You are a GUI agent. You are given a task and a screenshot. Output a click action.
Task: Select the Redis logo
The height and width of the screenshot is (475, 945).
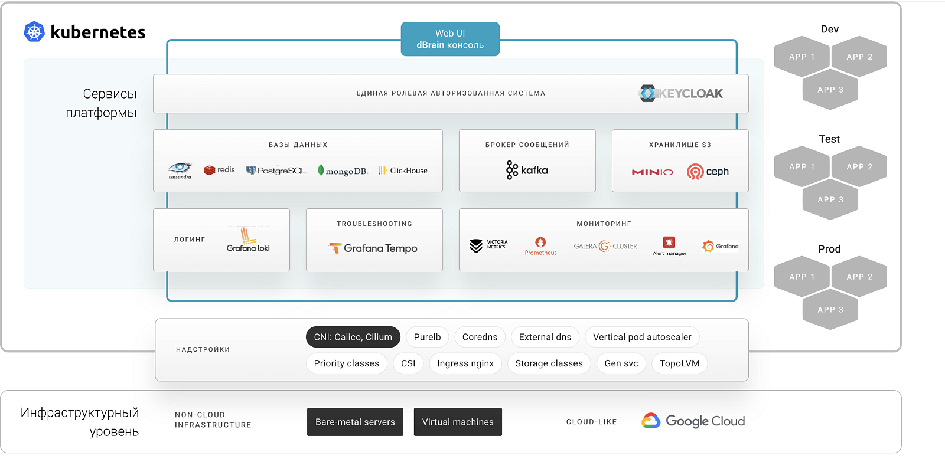[x=219, y=170]
